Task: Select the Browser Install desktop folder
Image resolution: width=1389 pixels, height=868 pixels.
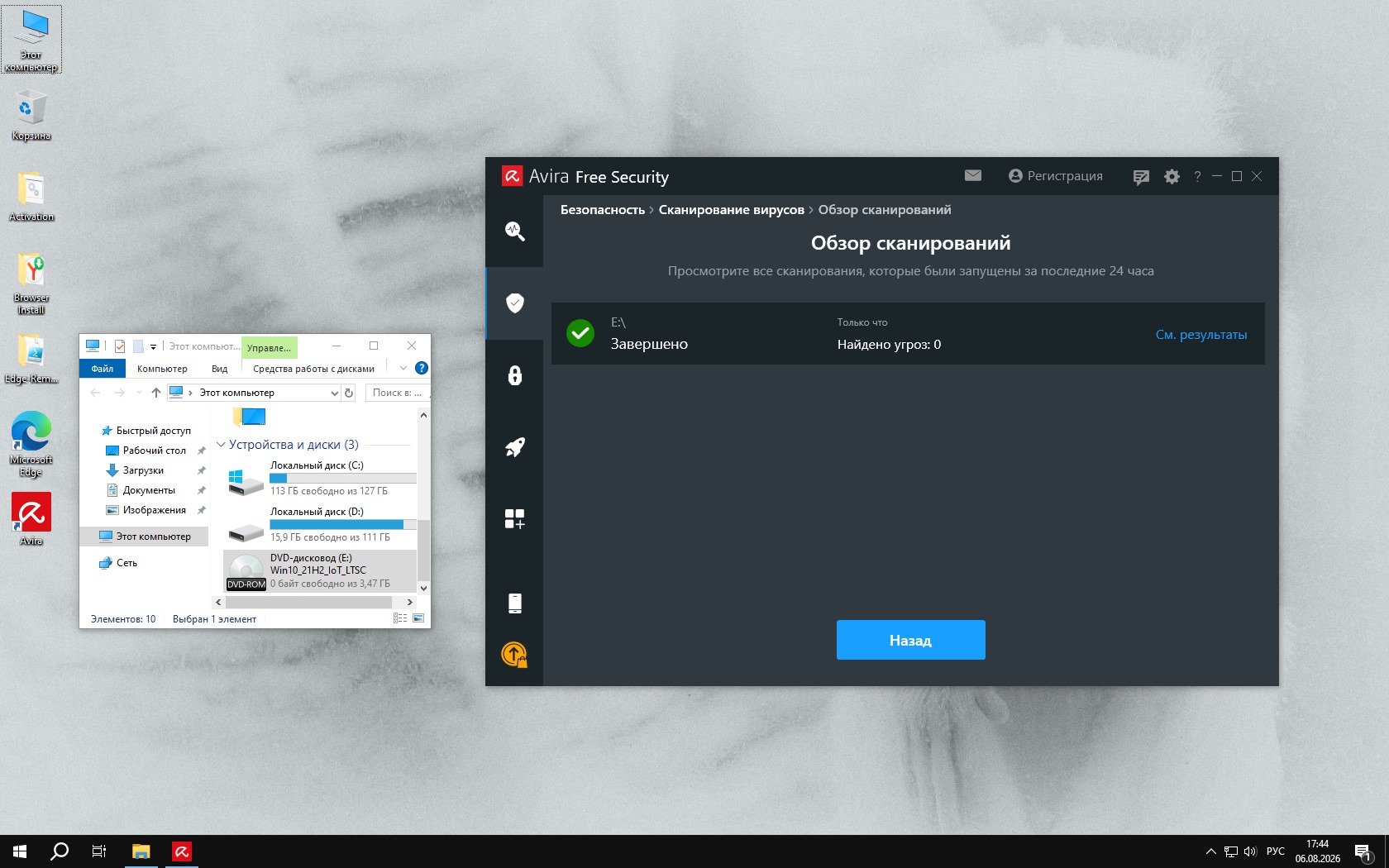Action: click(31, 284)
